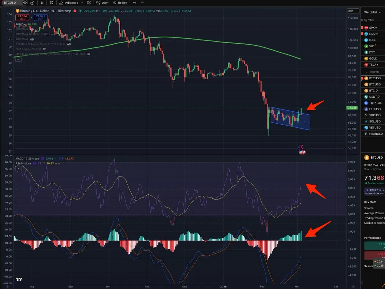Toggle visibility of EMA 20/50/100/200 indicator

tap(45, 49)
